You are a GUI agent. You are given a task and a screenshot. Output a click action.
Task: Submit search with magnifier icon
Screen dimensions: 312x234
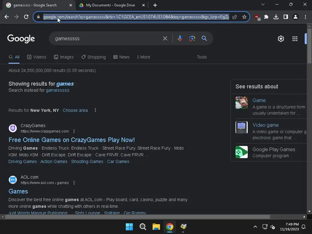(x=204, y=38)
